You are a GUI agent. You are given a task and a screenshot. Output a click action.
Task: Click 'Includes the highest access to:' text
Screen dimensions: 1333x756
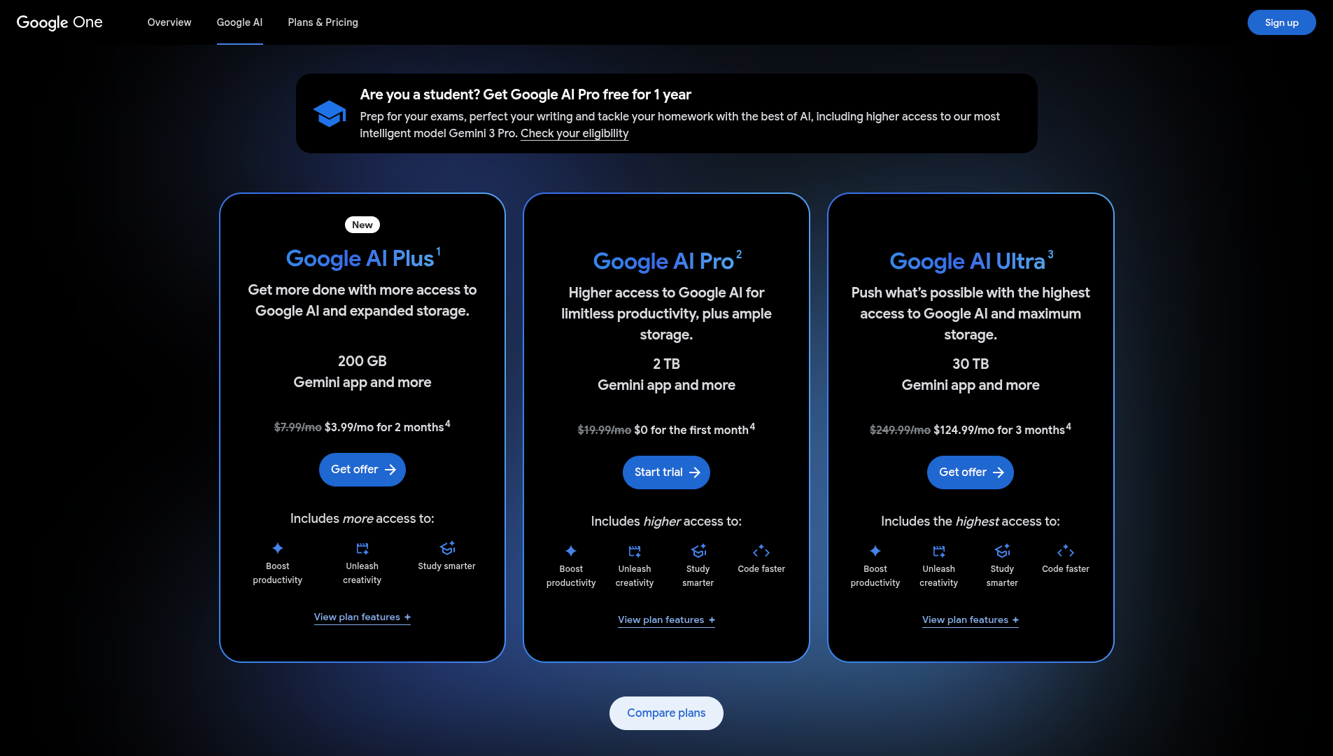[971, 521]
